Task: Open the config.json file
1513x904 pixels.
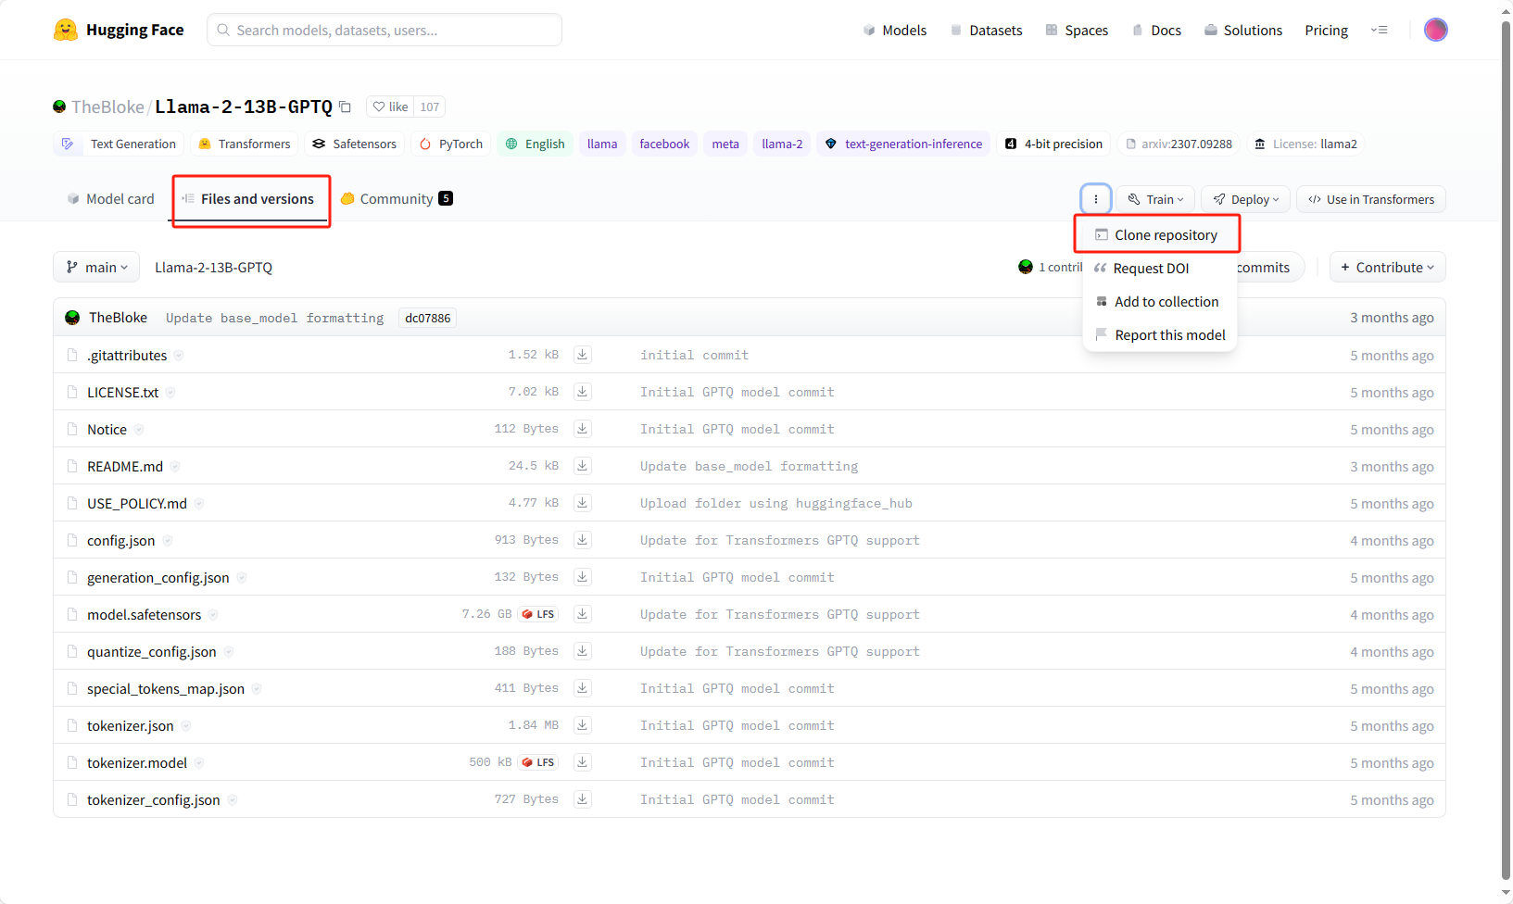Action: (121, 540)
